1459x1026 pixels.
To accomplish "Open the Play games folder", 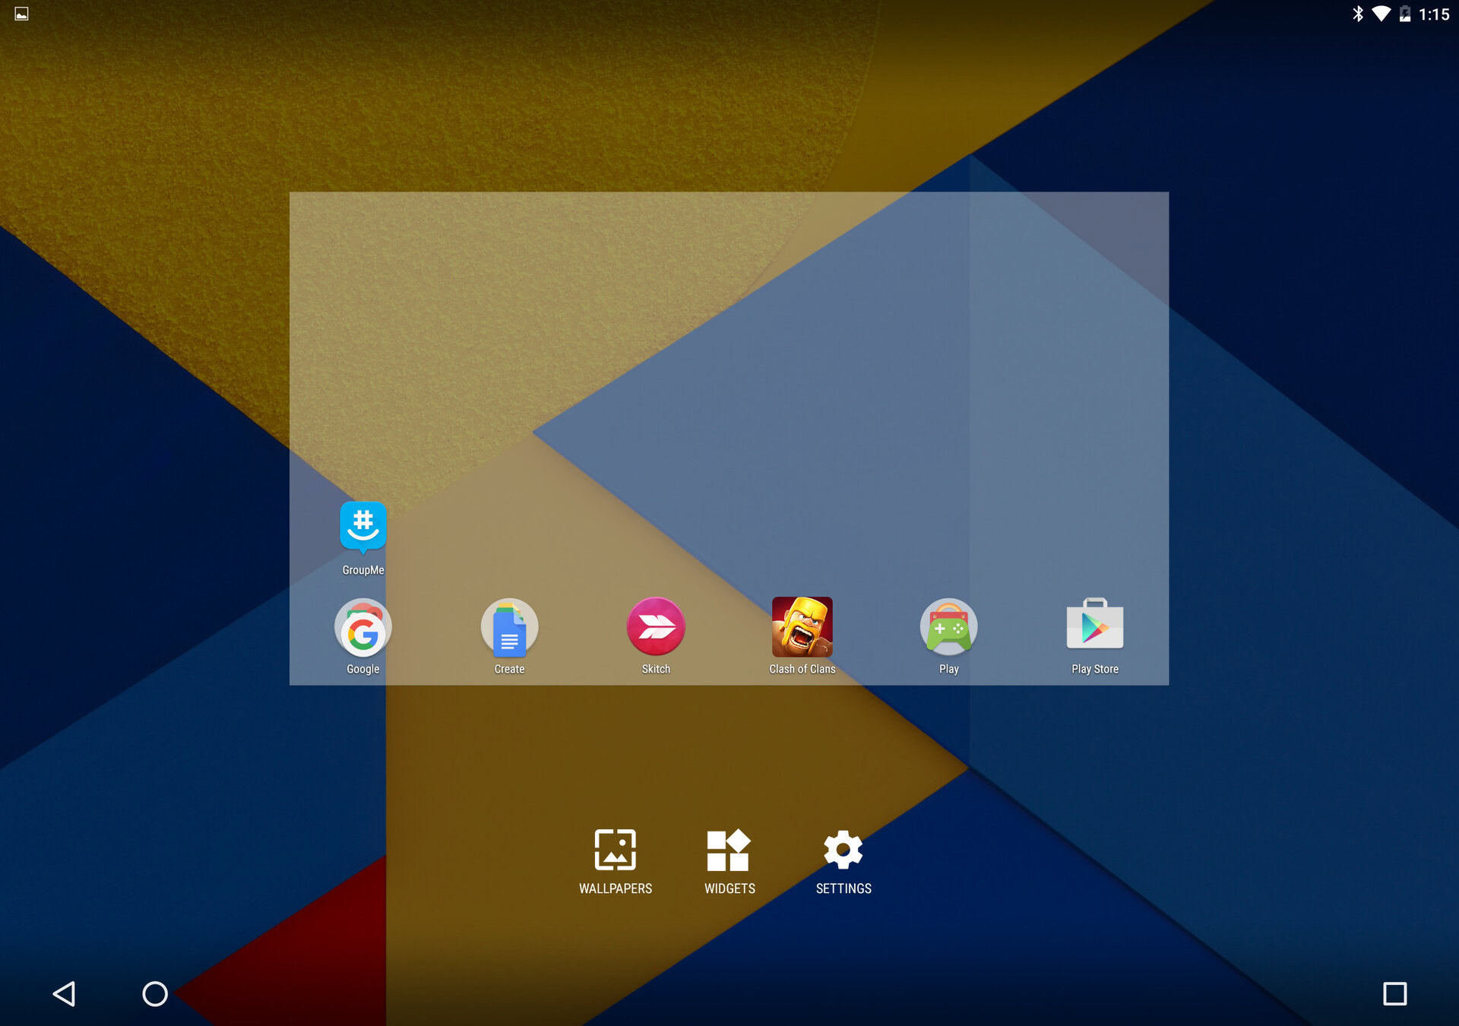I will [x=948, y=628].
